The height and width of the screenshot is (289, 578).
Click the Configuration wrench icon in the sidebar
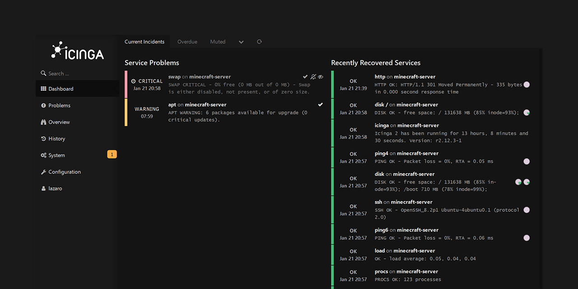point(43,172)
